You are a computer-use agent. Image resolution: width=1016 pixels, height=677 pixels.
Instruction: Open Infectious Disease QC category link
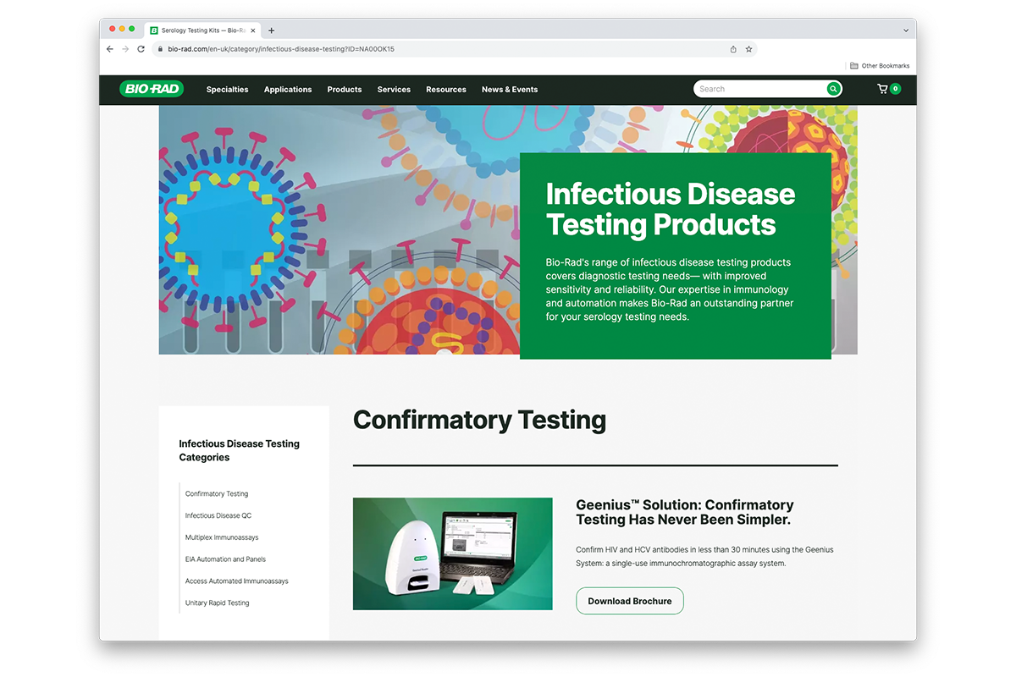[x=218, y=515]
